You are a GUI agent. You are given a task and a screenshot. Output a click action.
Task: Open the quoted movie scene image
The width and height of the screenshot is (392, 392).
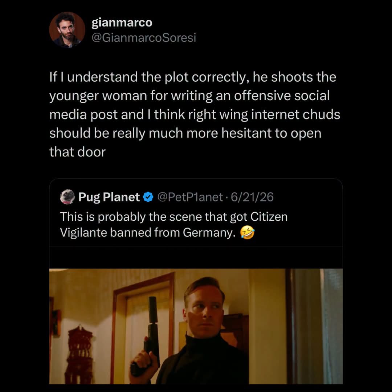(x=196, y=326)
